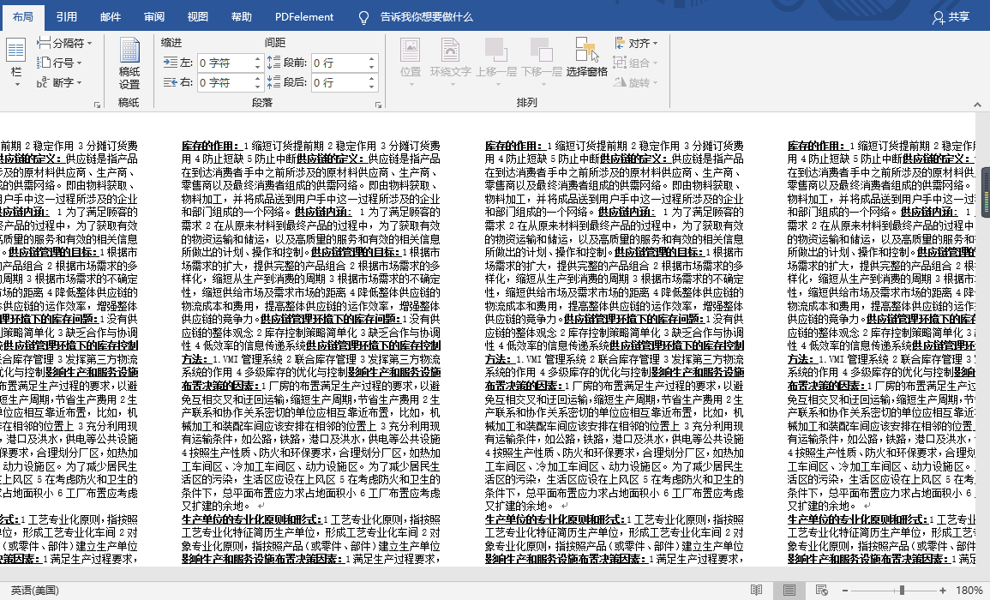Viewport: 990px width, 600px height.
Task: Click 英语(美国) language in status bar
Action: coord(35,590)
